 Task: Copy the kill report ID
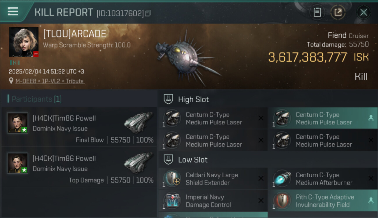point(148,13)
